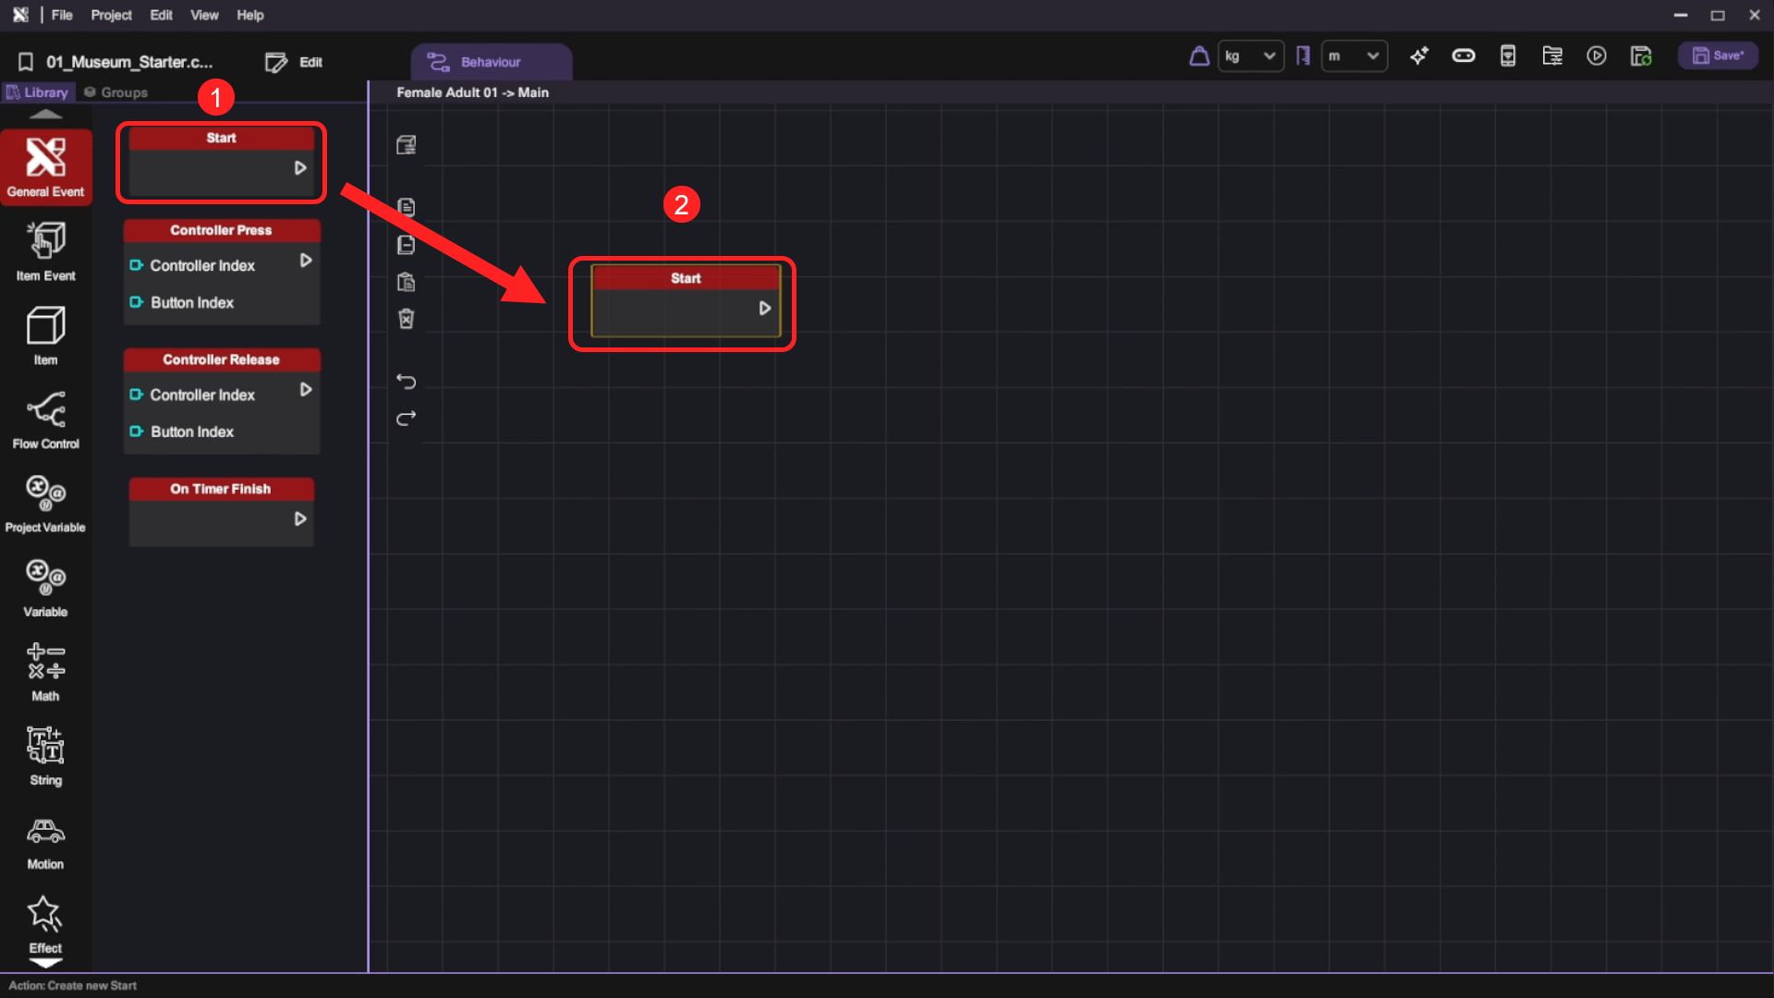The image size is (1774, 998).
Task: Open the m length unit dropdown
Action: [x=1354, y=56]
